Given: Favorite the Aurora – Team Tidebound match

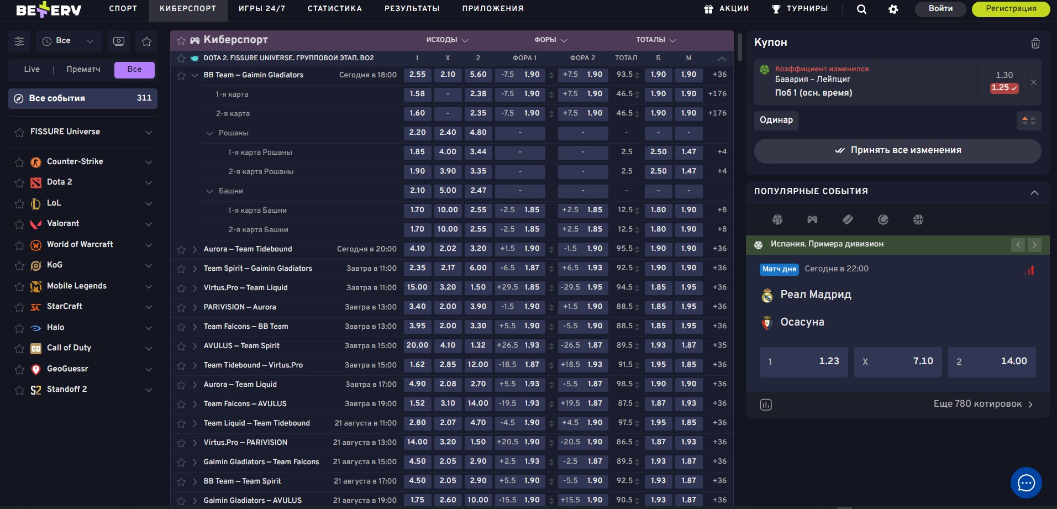Looking at the screenshot, I should tap(181, 250).
